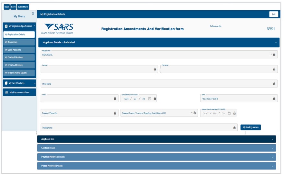Close the My Menu panel with X
Image resolution: width=285 pixels, height=175 pixels.
point(33,14)
